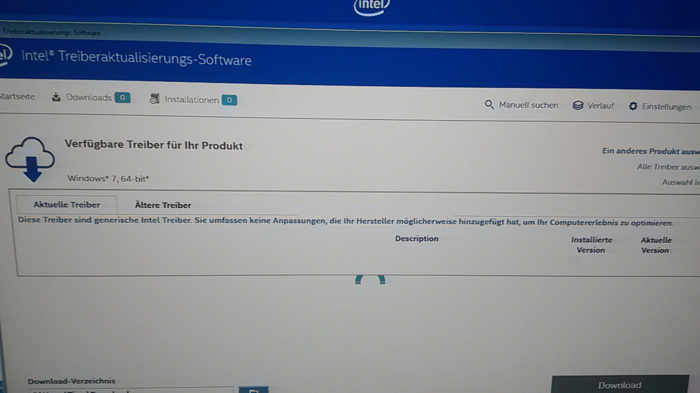Screen dimensions: 700x393
Task: Click the Einstellungen gear icon
Action: (633, 106)
